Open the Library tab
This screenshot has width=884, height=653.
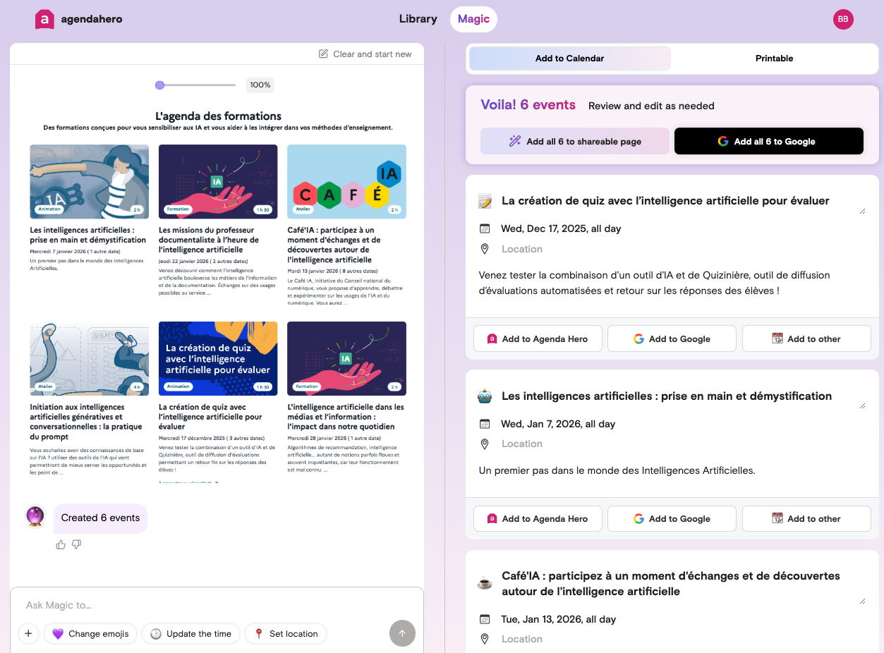click(x=418, y=19)
